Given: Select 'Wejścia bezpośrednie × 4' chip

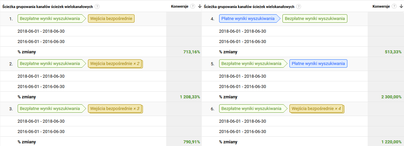Looking at the screenshot, I should point(316,108).
